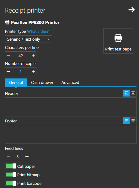This screenshot has width=139, height=188.
Task: Open the Advanced tab
Action: (70, 83)
